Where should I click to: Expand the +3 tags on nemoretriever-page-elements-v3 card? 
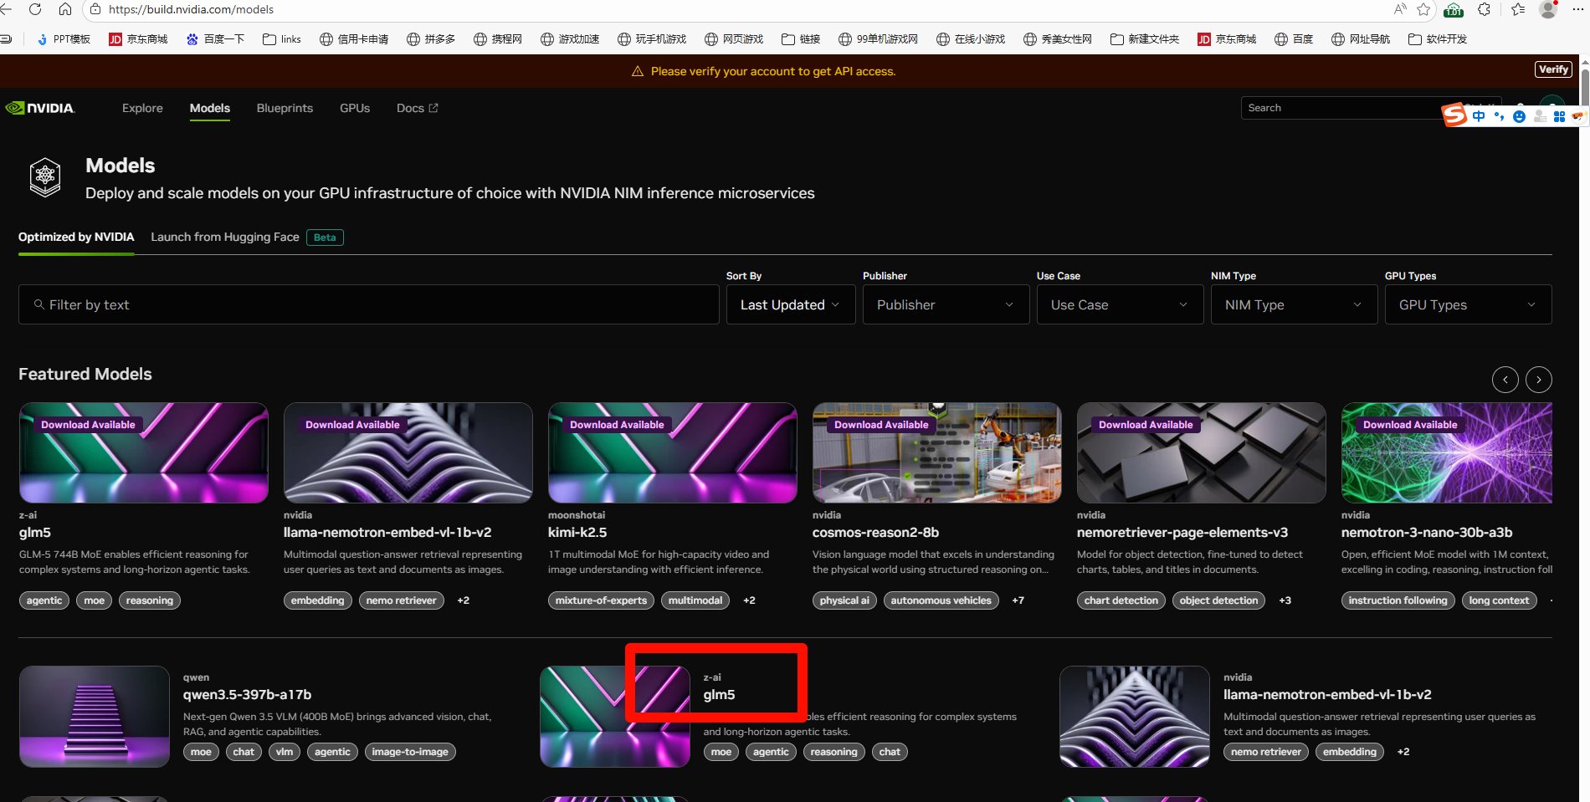1285,600
